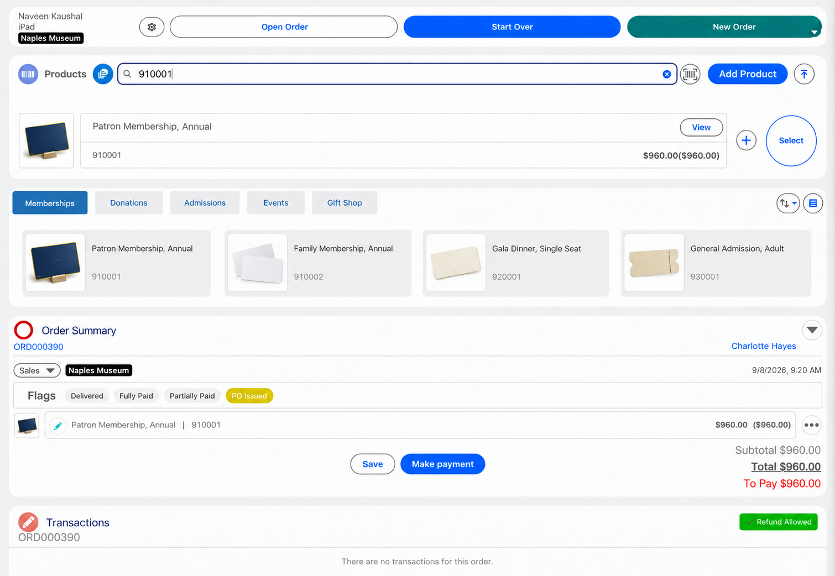
Task: Expand the New Order dropdown arrow
Action: (x=814, y=33)
